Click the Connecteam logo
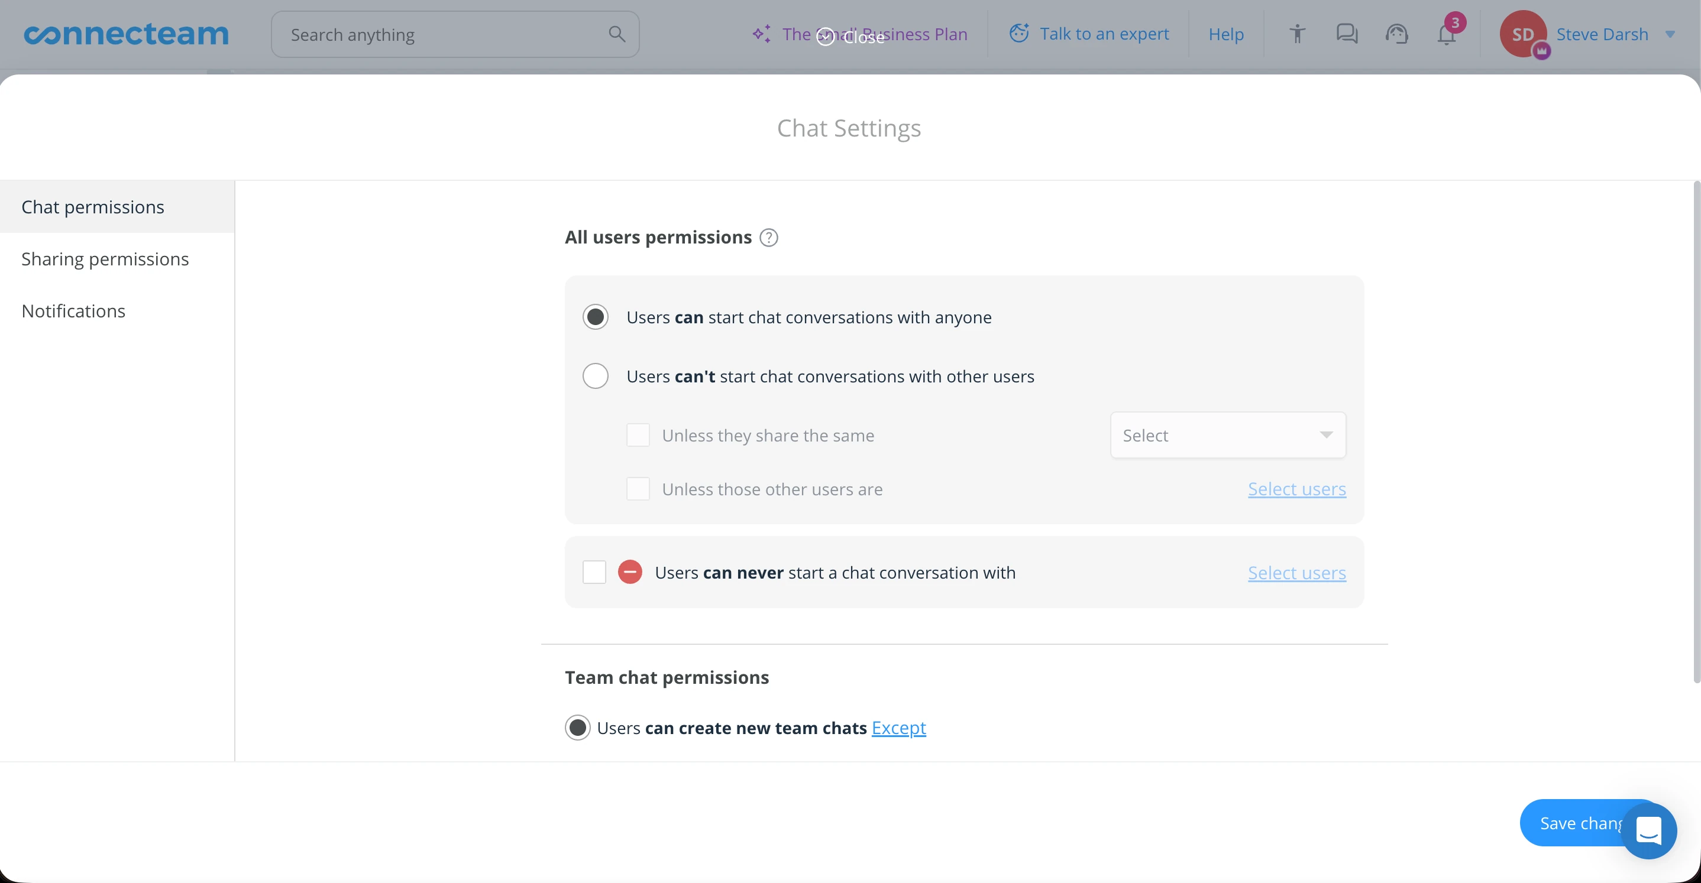 click(x=126, y=34)
